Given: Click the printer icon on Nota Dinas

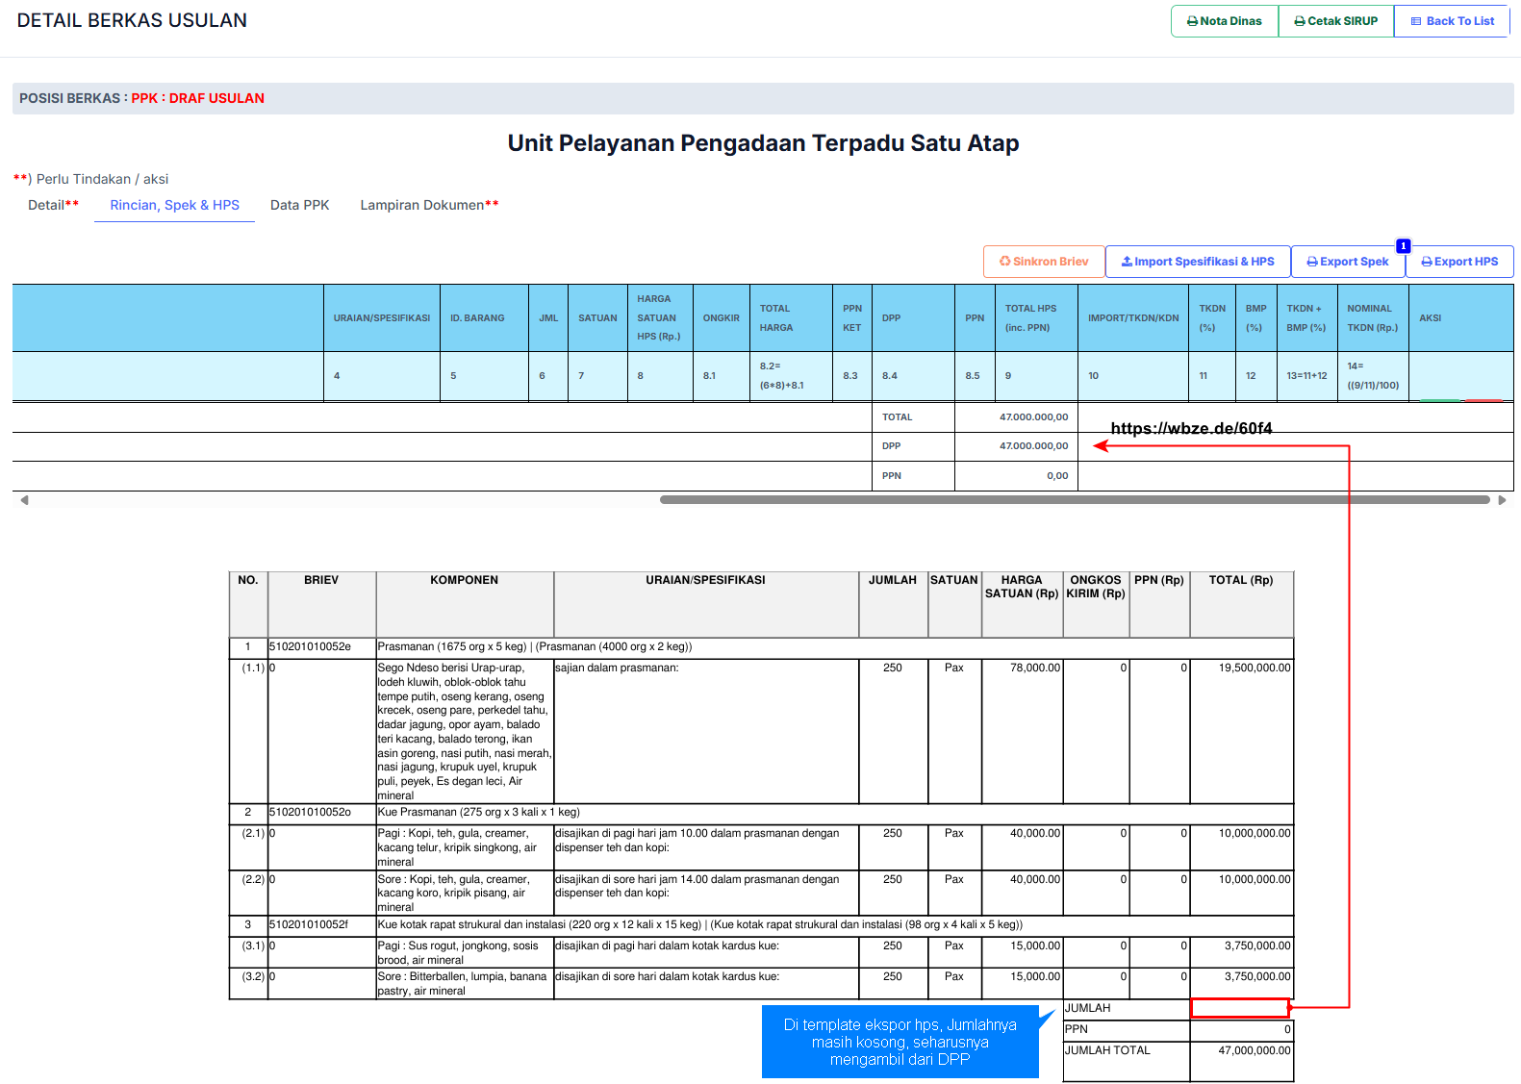Looking at the screenshot, I should [x=1192, y=21].
